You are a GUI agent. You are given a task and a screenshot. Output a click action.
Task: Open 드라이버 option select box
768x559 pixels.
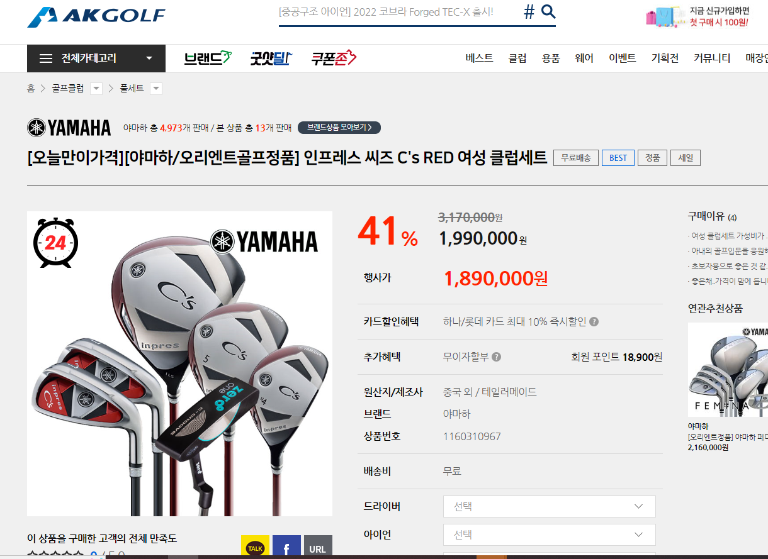coord(550,506)
